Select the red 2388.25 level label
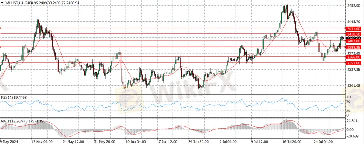The height and width of the screenshot is (144, 364). pos(354,47)
